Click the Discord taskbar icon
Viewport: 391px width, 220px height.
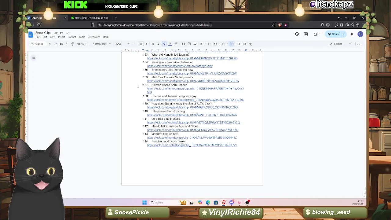(x=232, y=203)
